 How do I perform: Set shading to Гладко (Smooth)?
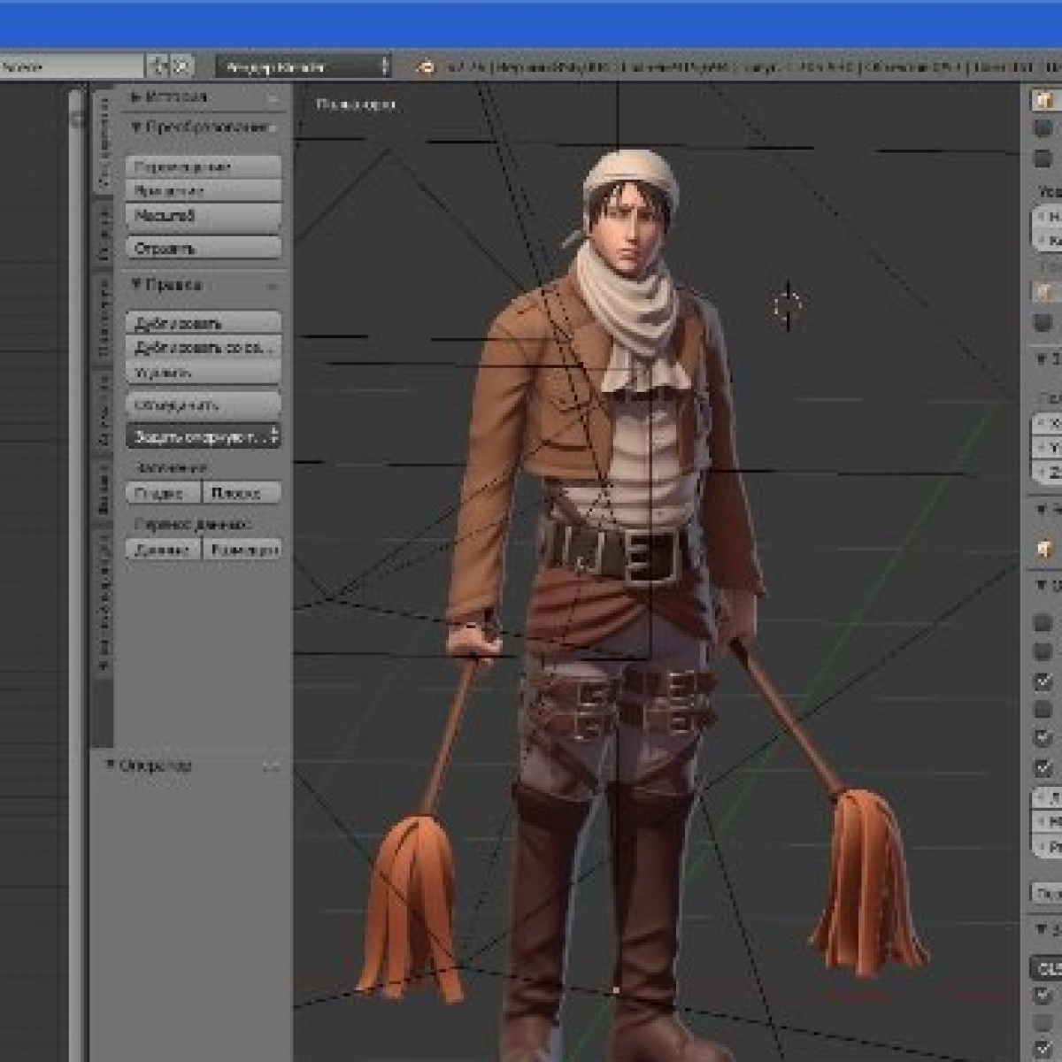[164, 493]
